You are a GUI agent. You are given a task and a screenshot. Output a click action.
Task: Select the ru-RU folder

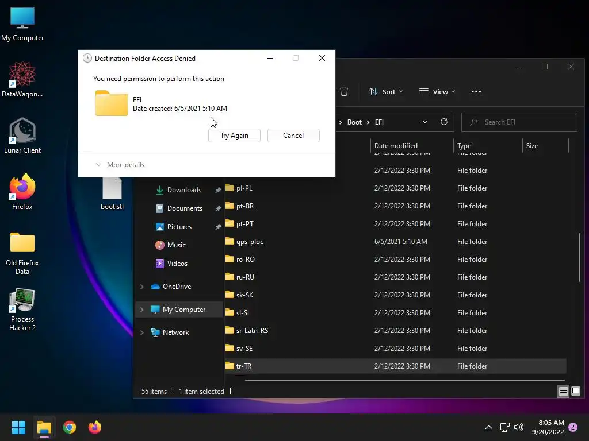pos(396,277)
